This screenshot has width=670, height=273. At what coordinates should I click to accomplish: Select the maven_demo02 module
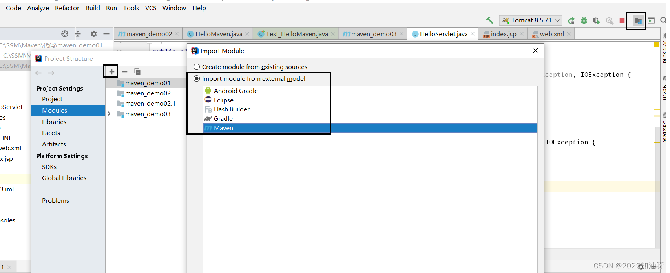click(x=146, y=93)
